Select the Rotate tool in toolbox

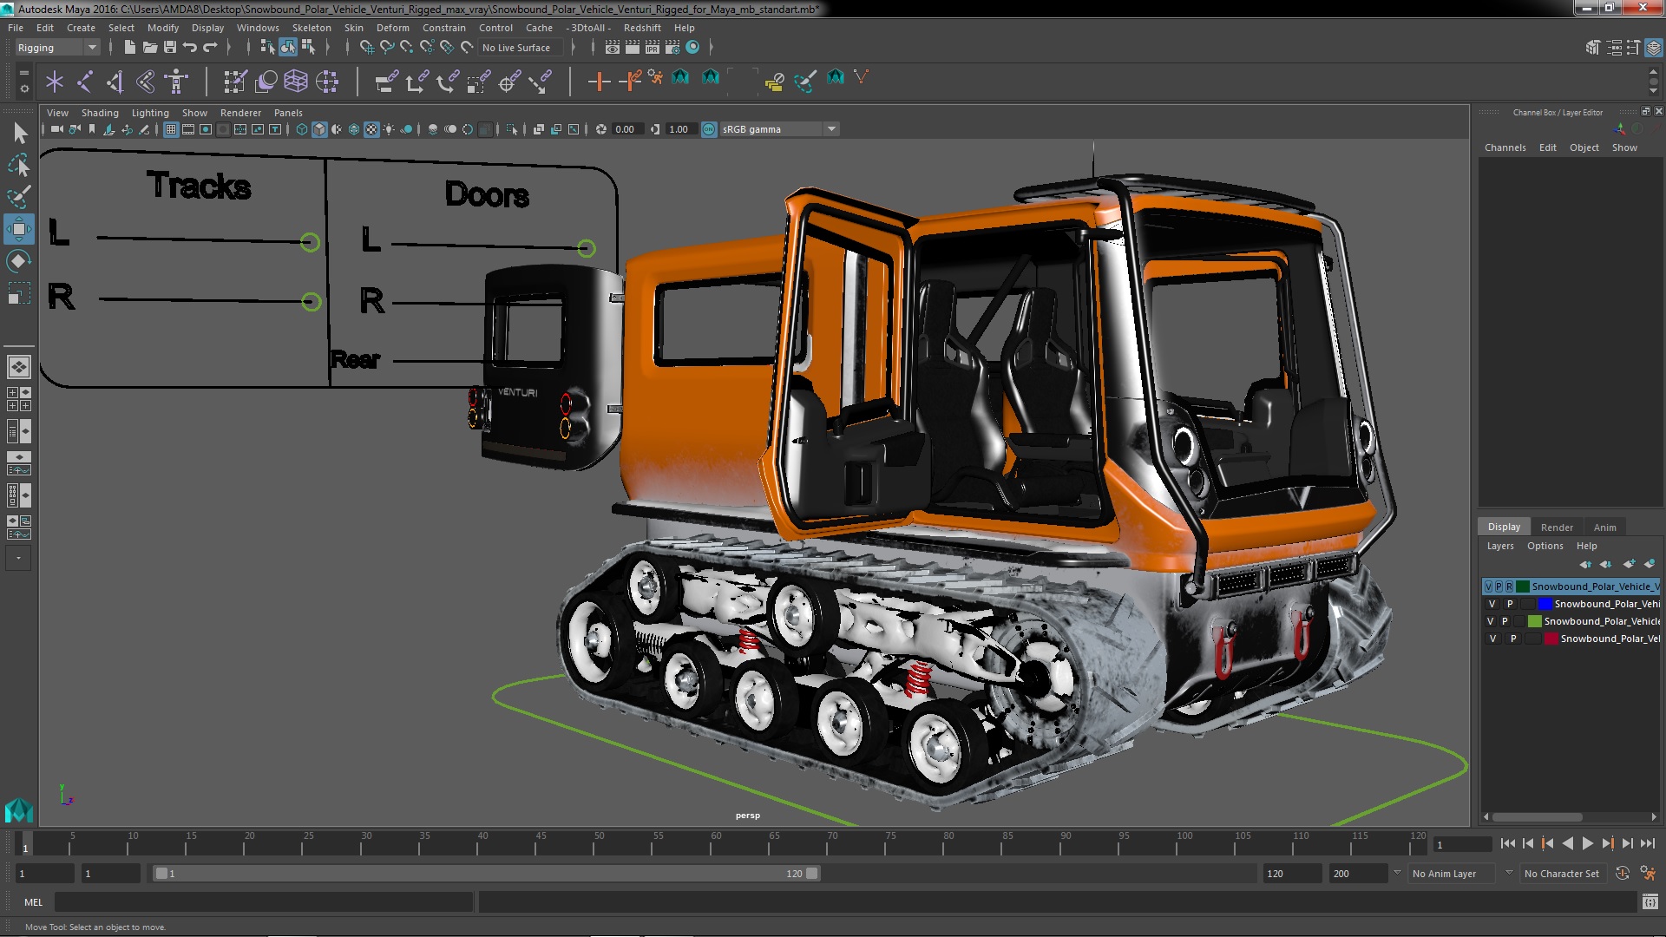coord(18,262)
